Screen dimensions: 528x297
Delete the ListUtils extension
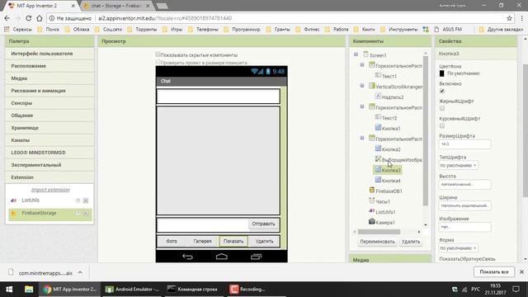(x=86, y=200)
